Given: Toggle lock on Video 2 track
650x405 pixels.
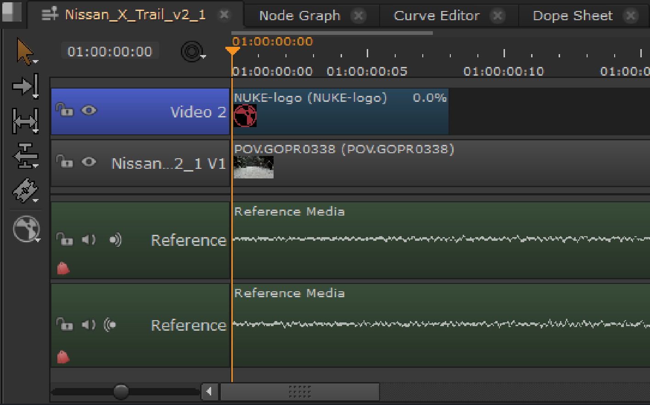Looking at the screenshot, I should 65,110.
